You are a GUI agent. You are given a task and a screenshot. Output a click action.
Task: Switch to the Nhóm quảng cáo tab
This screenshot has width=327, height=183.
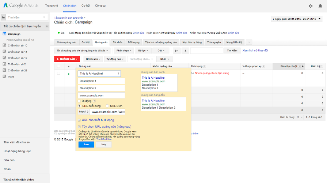point(66,42)
